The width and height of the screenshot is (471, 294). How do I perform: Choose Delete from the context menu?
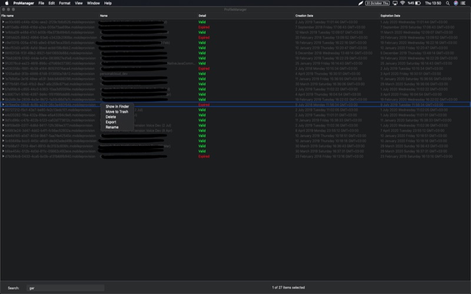(x=111, y=116)
